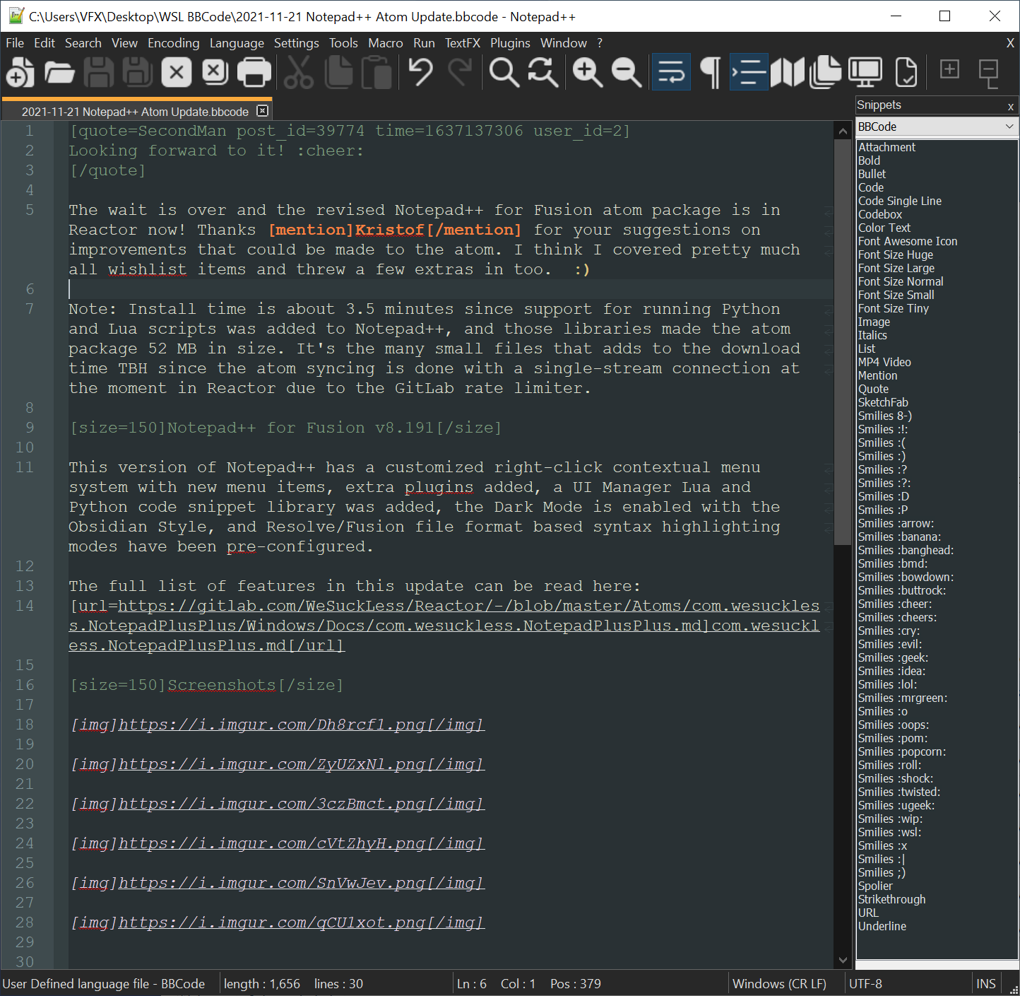Toggle the indent guide toolbar button
This screenshot has width=1020, height=996.
click(749, 72)
